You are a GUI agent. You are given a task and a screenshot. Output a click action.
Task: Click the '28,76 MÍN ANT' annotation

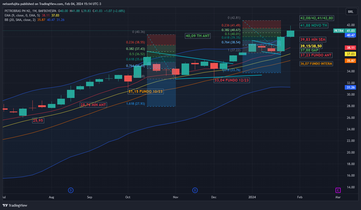click(93, 105)
